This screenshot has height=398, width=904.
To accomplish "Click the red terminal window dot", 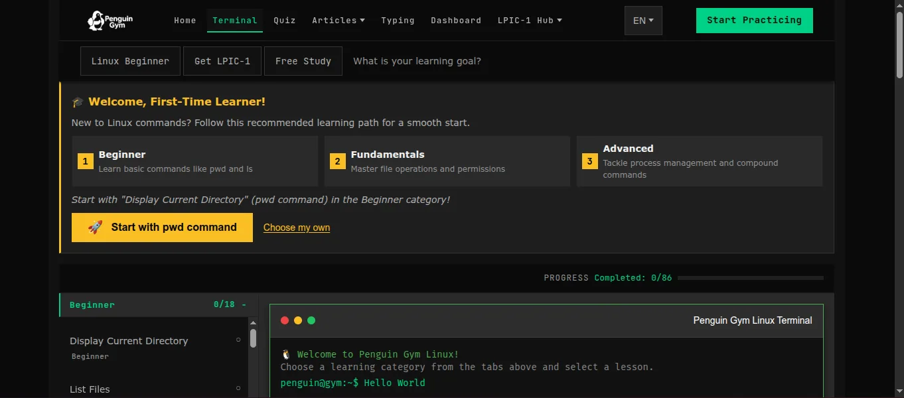I will point(285,320).
